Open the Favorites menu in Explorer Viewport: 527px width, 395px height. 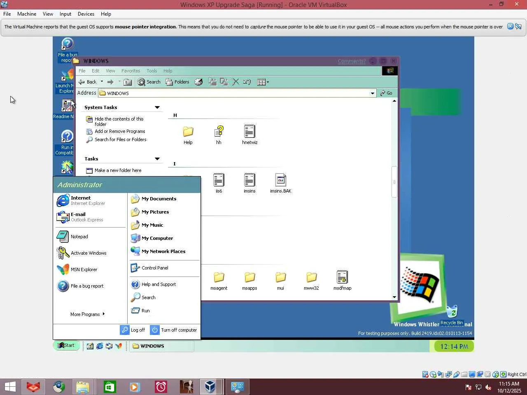(131, 71)
